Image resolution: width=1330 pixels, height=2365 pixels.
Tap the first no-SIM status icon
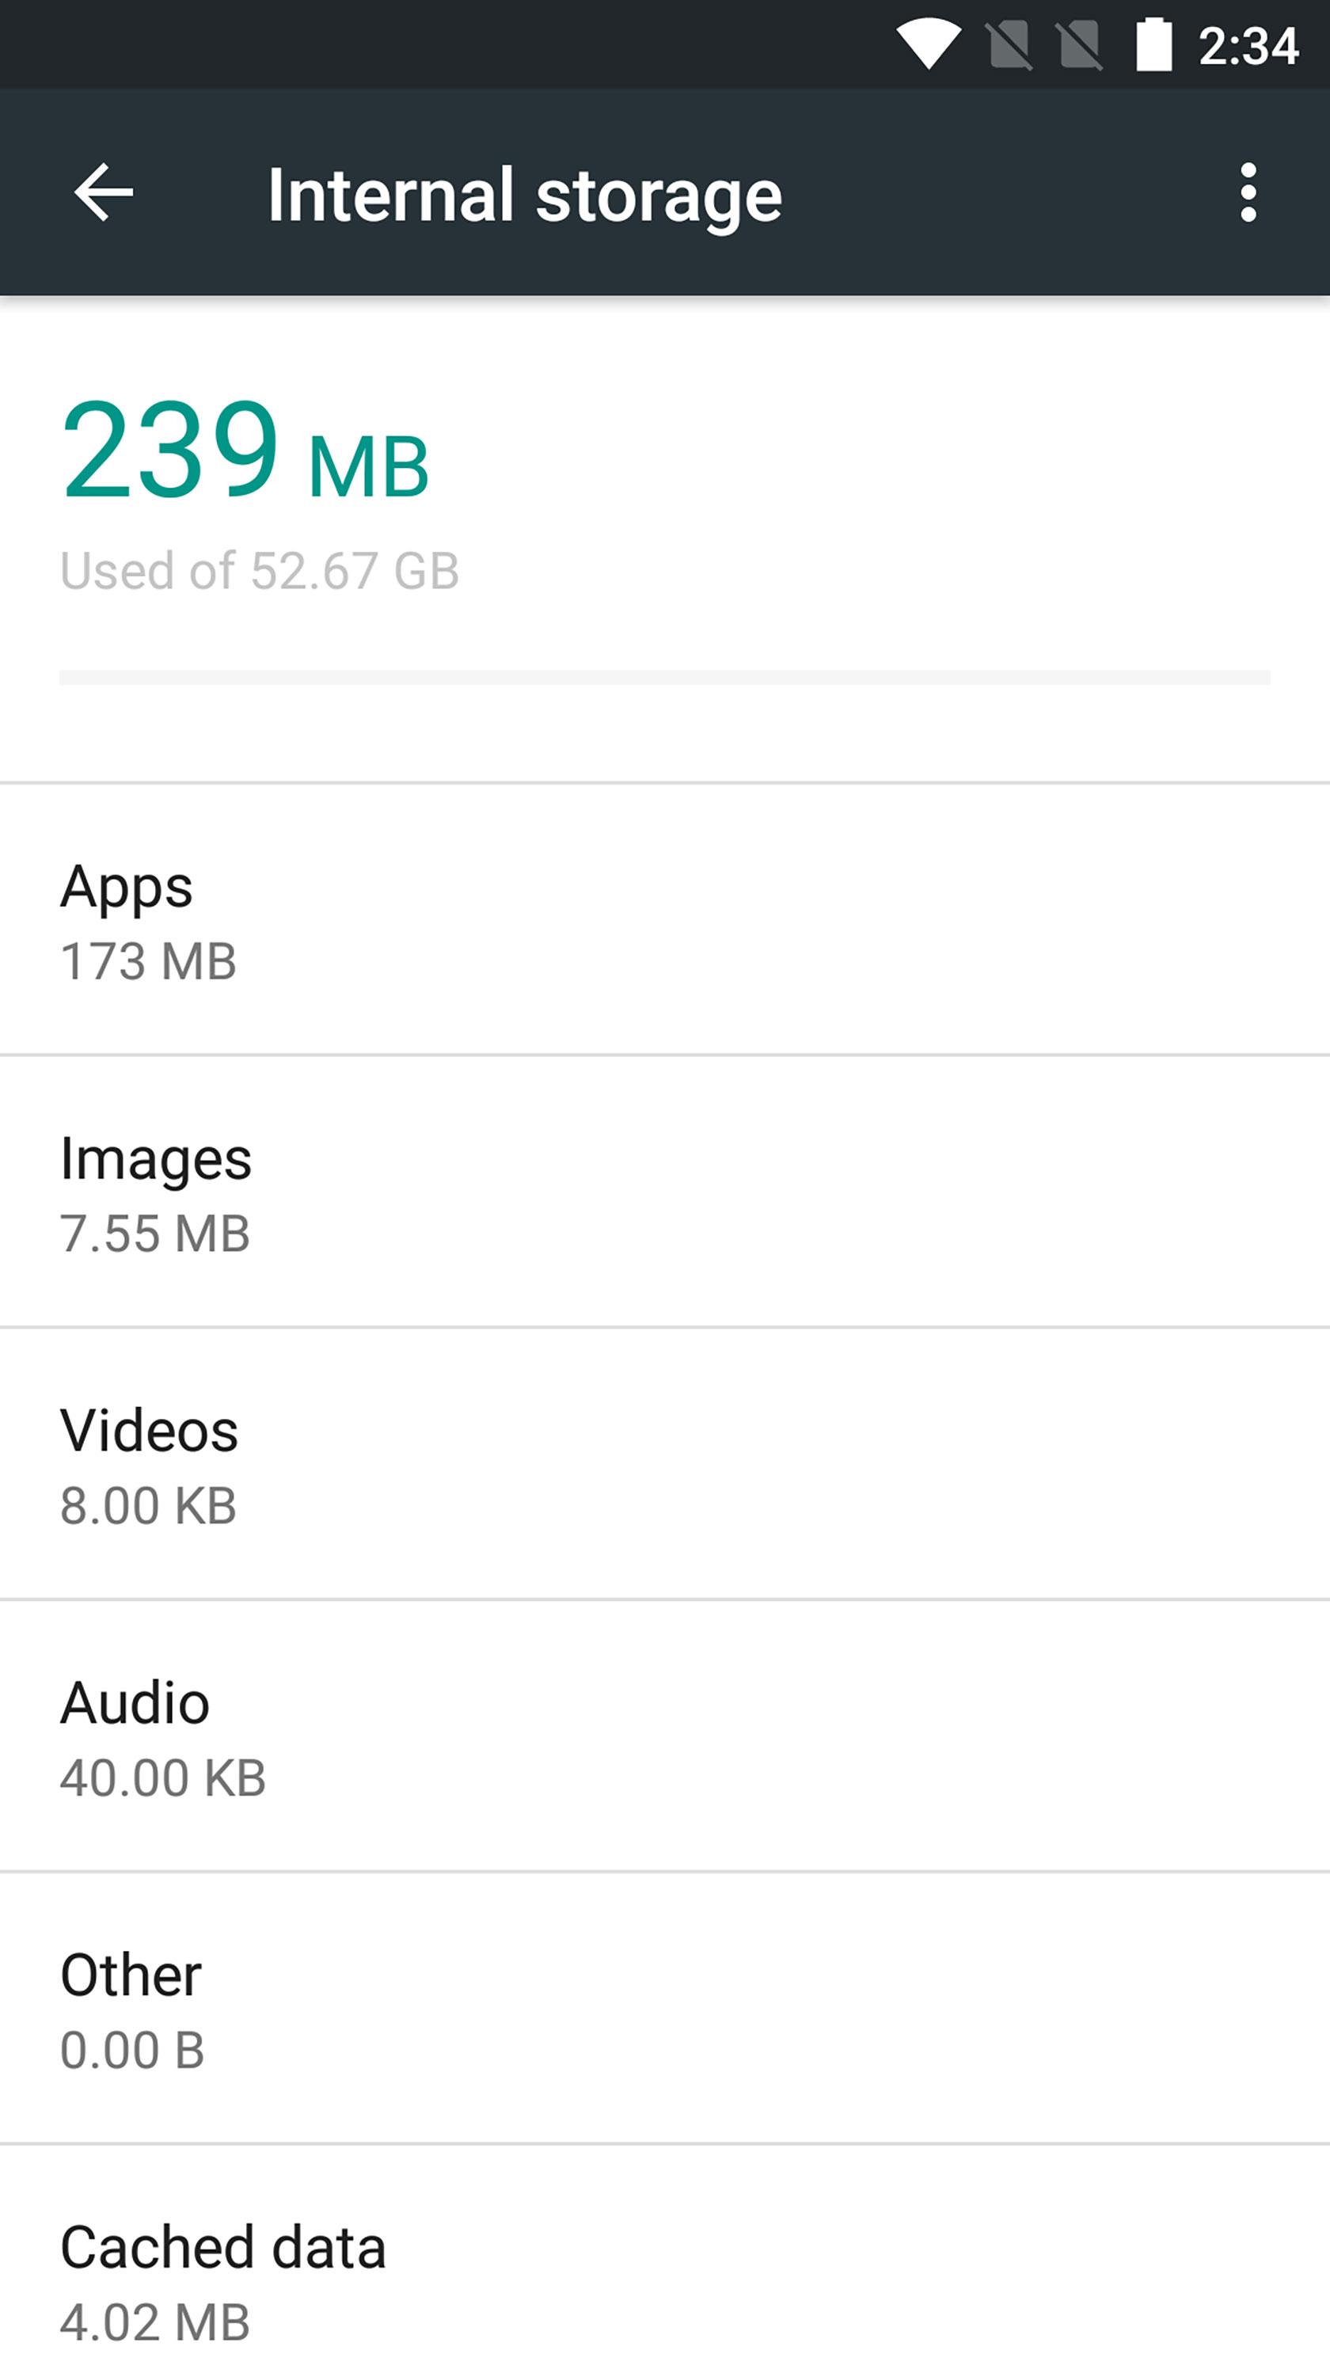click(x=1009, y=44)
